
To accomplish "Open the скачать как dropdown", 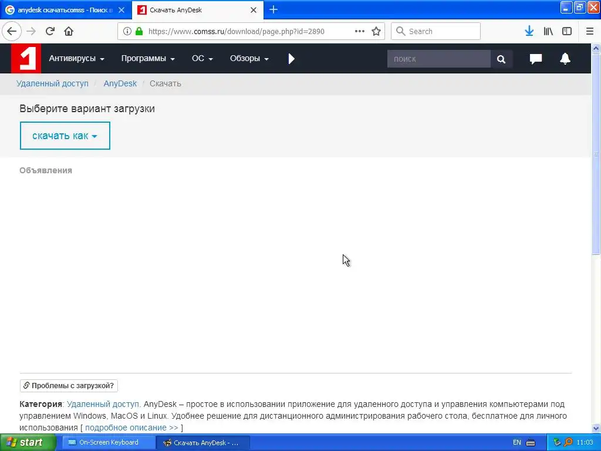I will pos(65,136).
